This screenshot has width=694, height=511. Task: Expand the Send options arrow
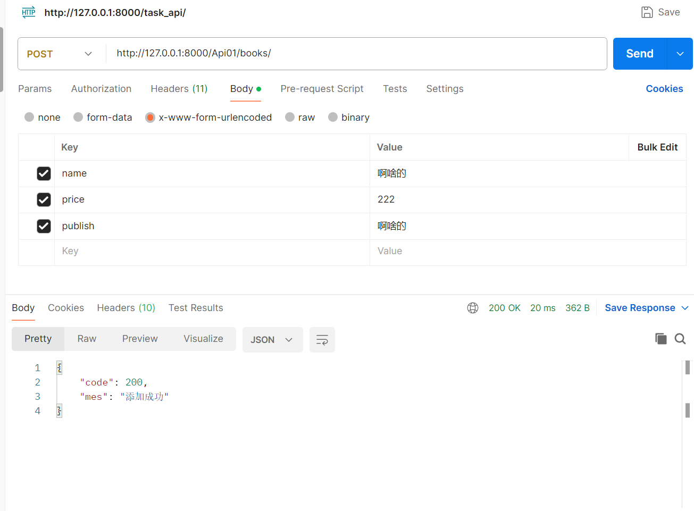[680, 54]
